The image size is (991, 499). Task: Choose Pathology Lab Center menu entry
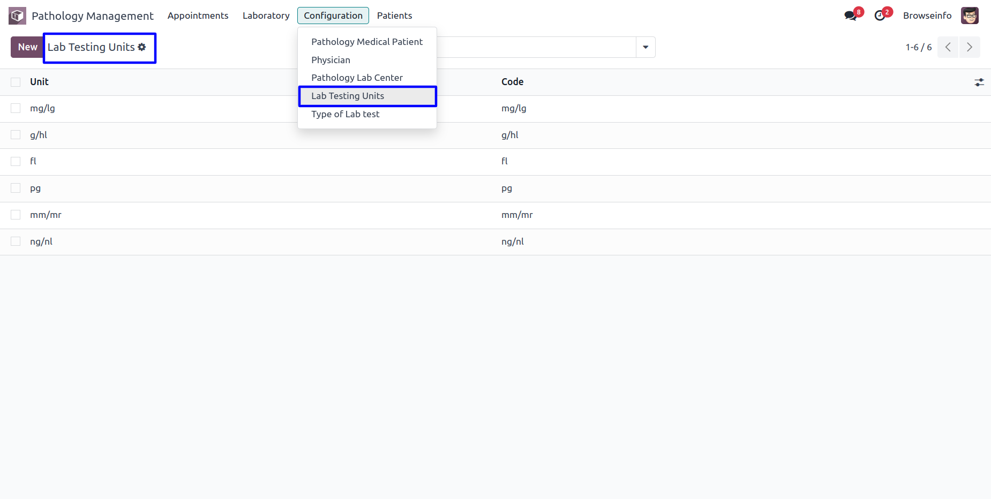click(x=367, y=78)
